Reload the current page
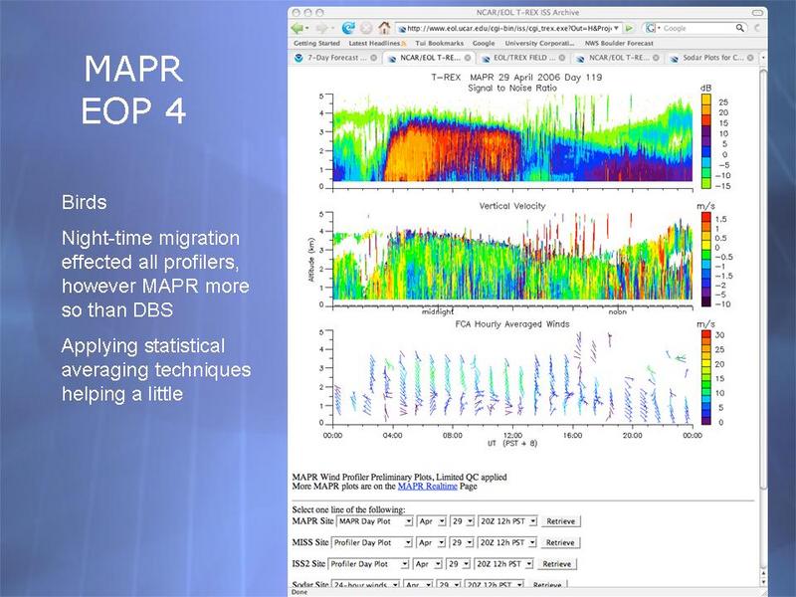796x597 pixels. 348,28
